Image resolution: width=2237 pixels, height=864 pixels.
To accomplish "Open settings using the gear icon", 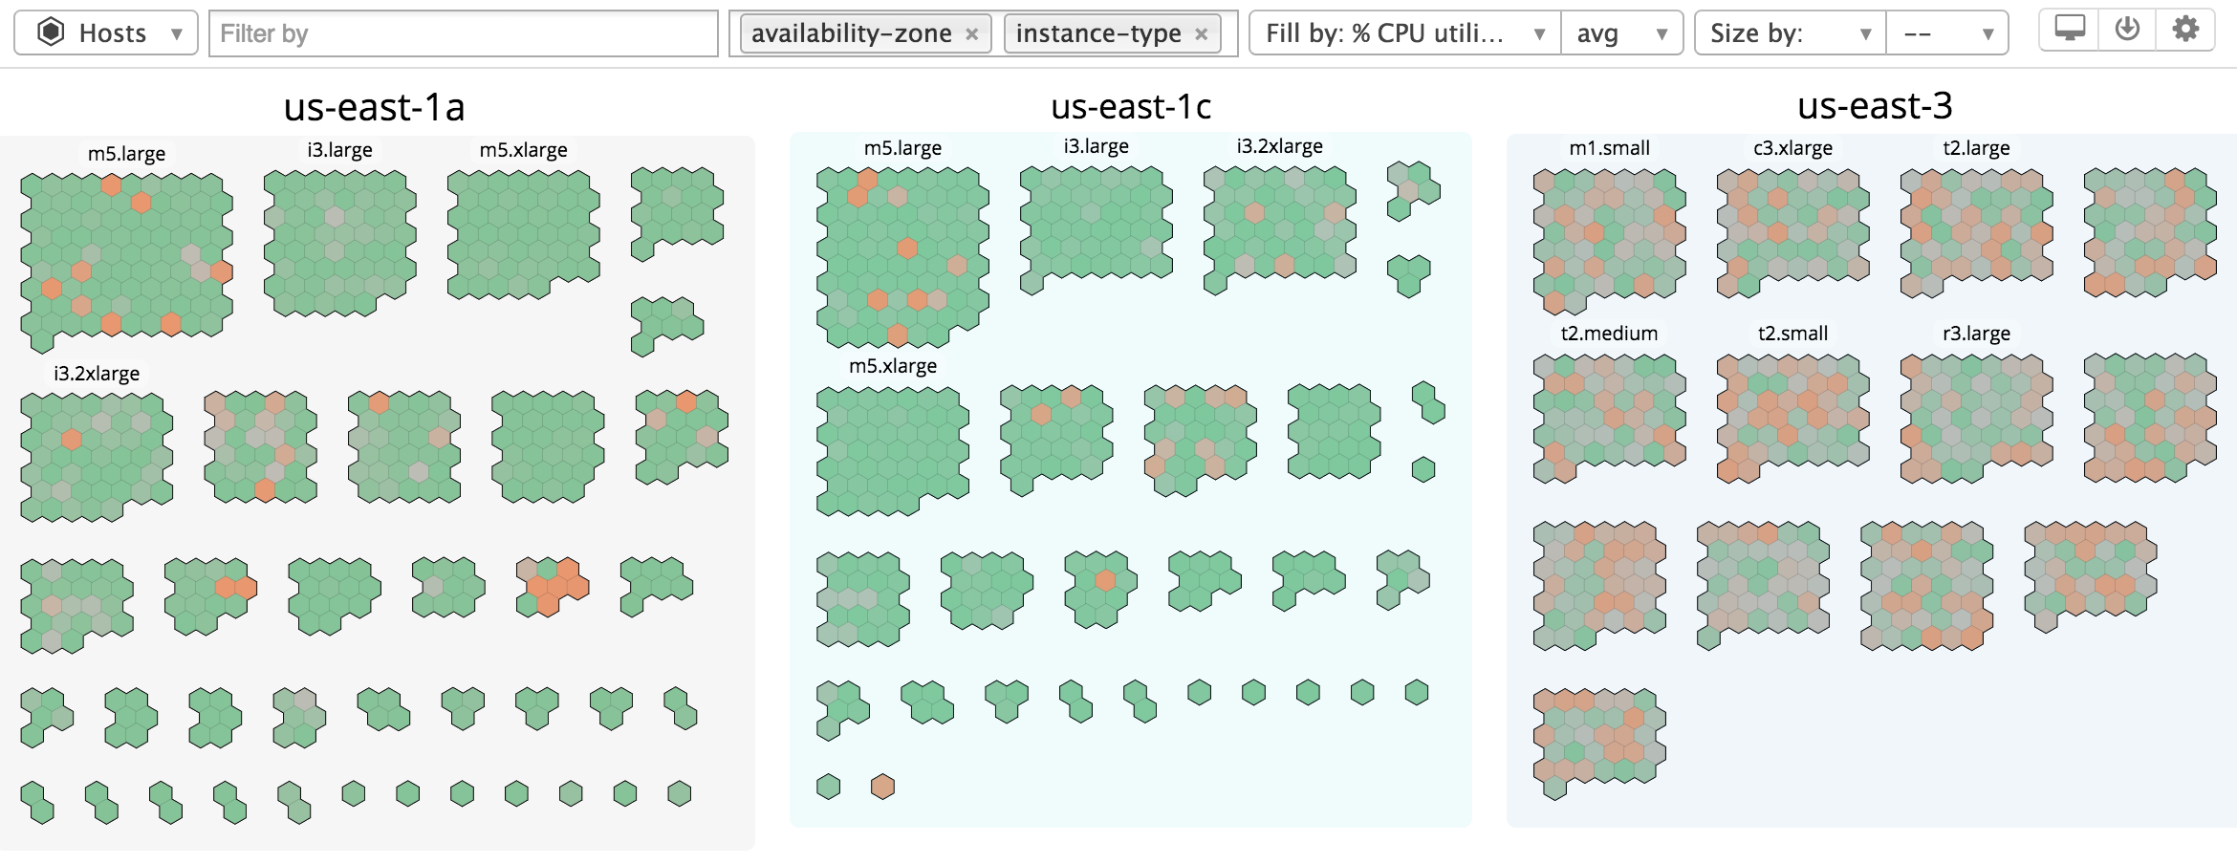I will pyautogui.click(x=2185, y=30).
